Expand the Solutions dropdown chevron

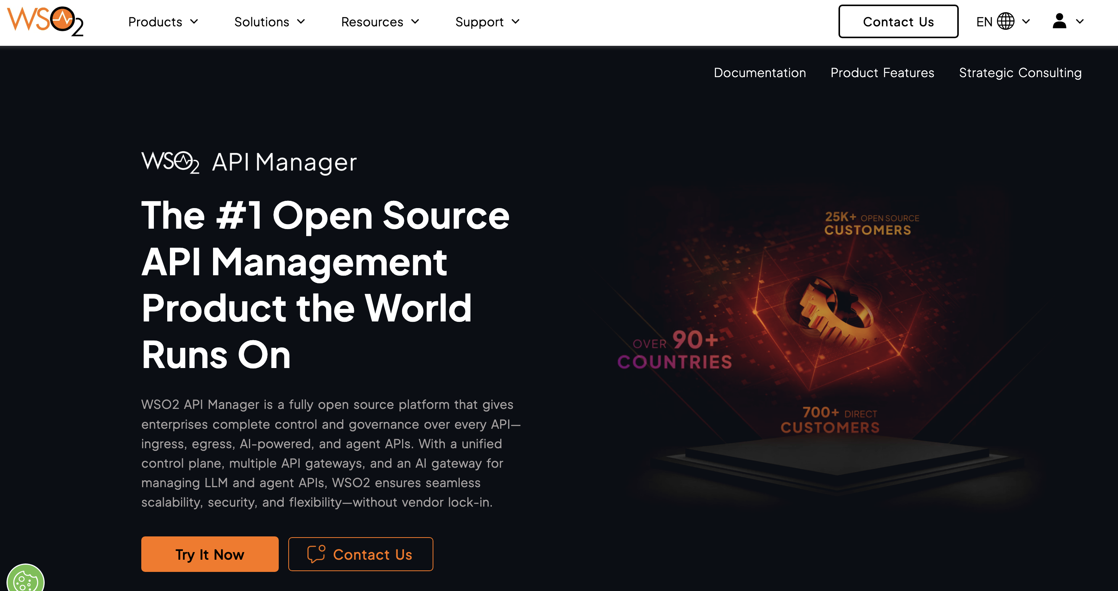coord(301,22)
